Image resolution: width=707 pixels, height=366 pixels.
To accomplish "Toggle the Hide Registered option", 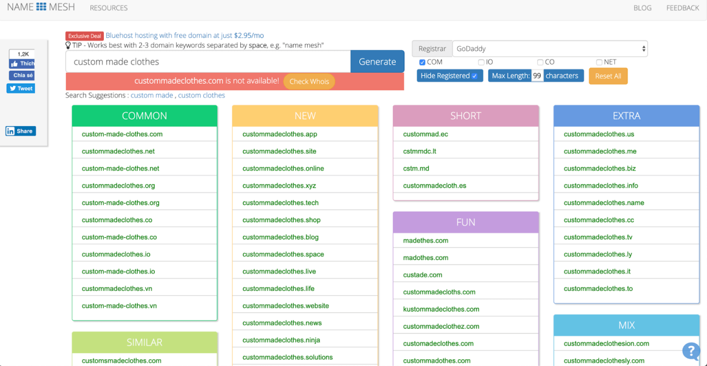I will coord(450,76).
